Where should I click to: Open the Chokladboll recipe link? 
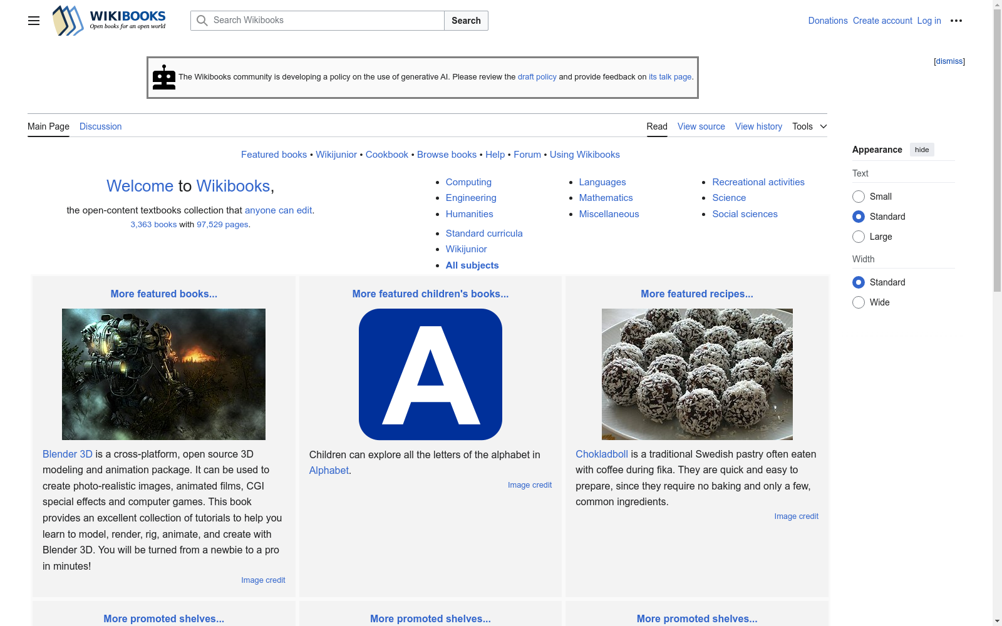point(602,454)
